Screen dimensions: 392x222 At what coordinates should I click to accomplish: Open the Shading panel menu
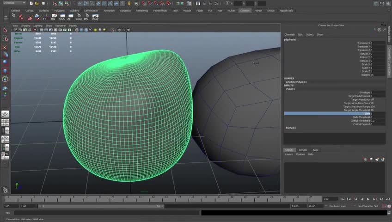coord(26,26)
